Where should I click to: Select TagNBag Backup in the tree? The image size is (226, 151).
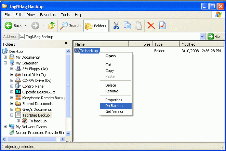tap(36, 115)
